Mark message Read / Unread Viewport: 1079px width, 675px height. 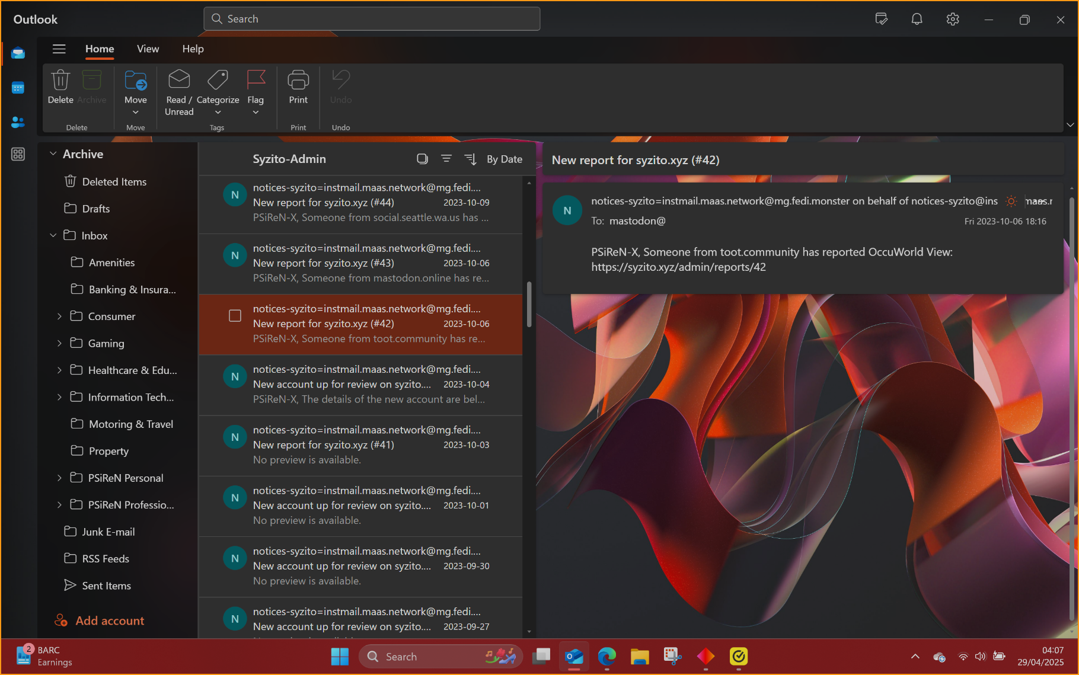click(179, 93)
